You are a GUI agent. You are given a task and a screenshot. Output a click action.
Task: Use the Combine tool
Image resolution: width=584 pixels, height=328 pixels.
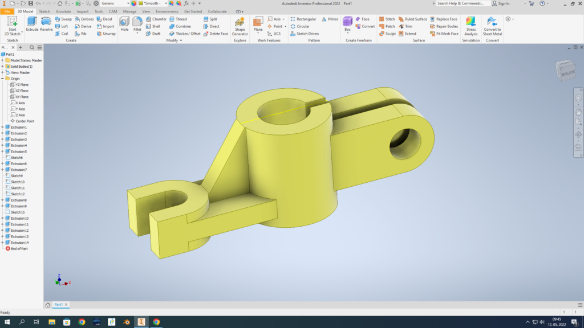tap(180, 26)
